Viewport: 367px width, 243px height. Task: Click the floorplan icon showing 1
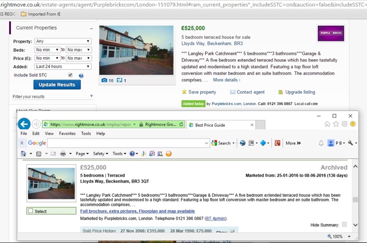point(119,80)
